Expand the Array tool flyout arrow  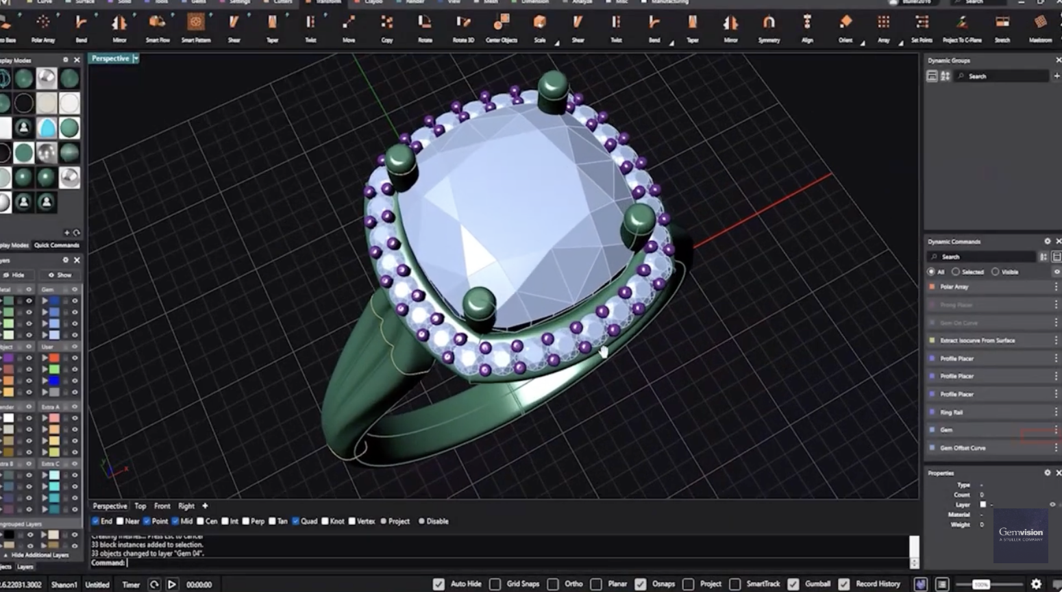[901, 43]
